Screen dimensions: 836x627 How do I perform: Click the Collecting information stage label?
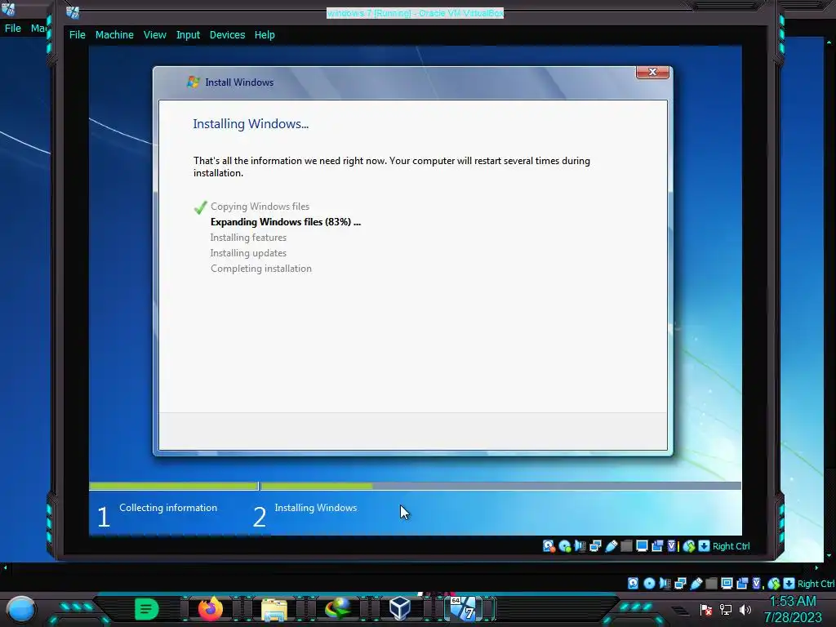(x=168, y=508)
